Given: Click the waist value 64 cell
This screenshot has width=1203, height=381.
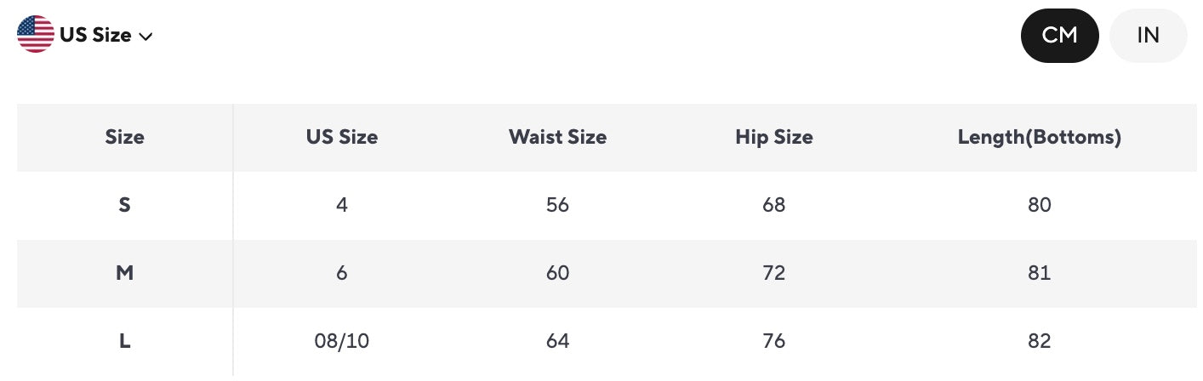Looking at the screenshot, I should (x=558, y=341).
